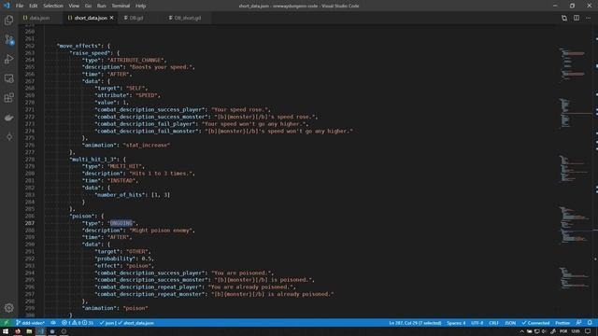The image size is (598, 336).
Task: Open File Explorer from the taskbar
Action: [29, 331]
